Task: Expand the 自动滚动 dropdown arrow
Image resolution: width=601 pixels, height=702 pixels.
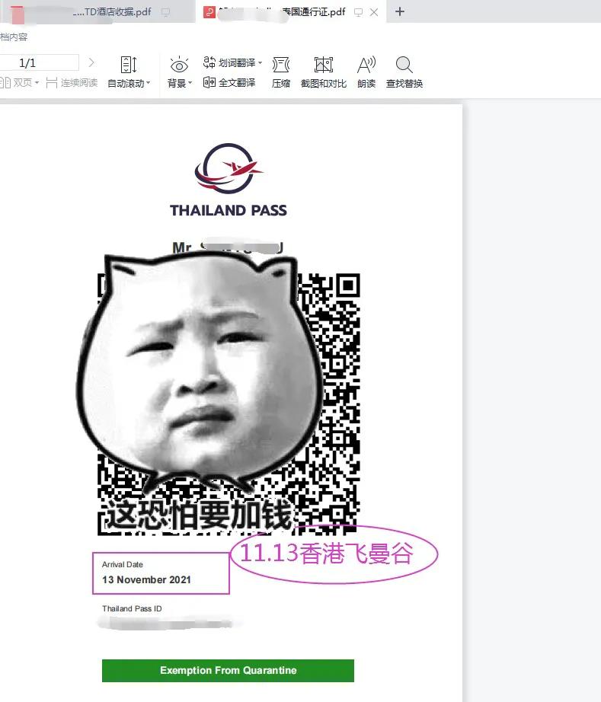Action: (x=149, y=83)
